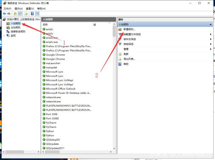Click 刷新 in the Actions pane
Screen dimensions: 215x160
126,54
